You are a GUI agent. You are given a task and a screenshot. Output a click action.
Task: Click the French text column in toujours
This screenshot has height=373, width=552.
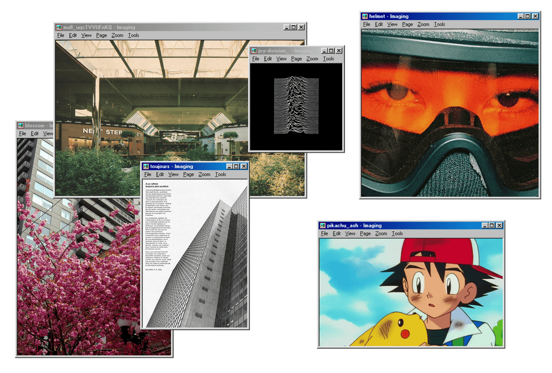tap(158, 230)
